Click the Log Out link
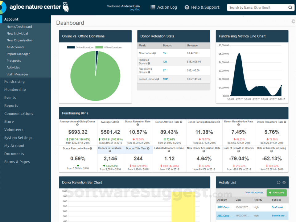The image size is (296, 222). pyautogui.click(x=134, y=10)
